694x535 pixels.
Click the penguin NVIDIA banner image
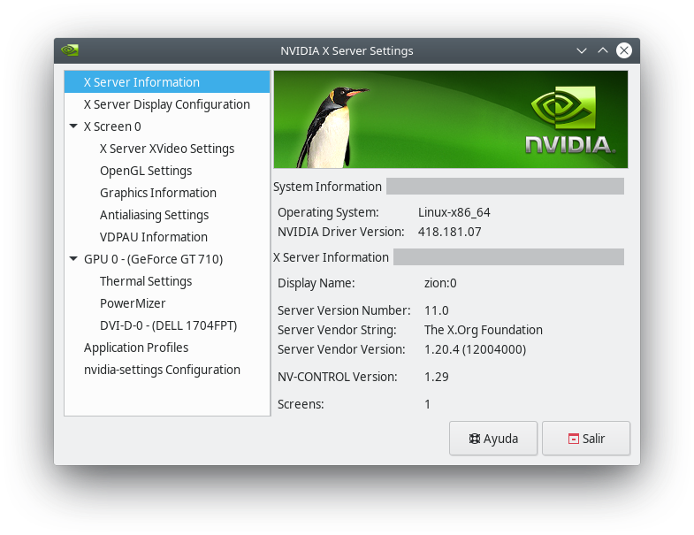point(451,119)
